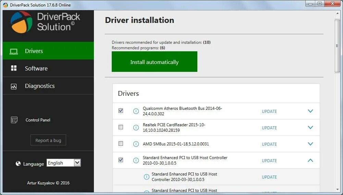Minimize the DriverPack Solution window

pos(310,4)
